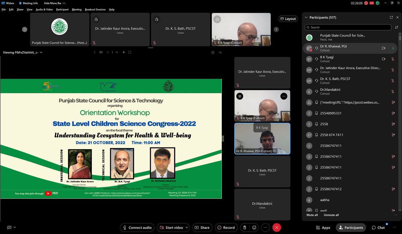Select the Dr. K. S. Bath filmstrip thumbnail
This screenshot has height=234, width=402.
tap(181, 30)
